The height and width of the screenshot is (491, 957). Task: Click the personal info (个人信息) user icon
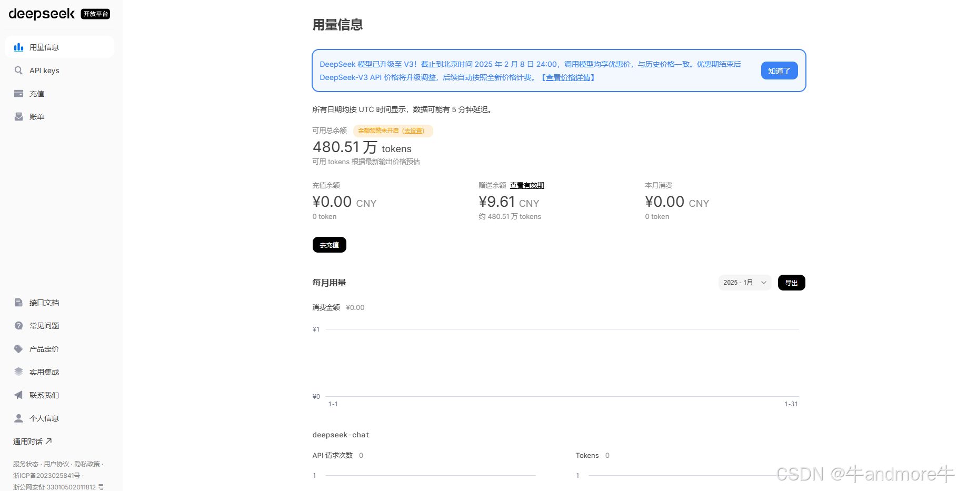(18, 418)
